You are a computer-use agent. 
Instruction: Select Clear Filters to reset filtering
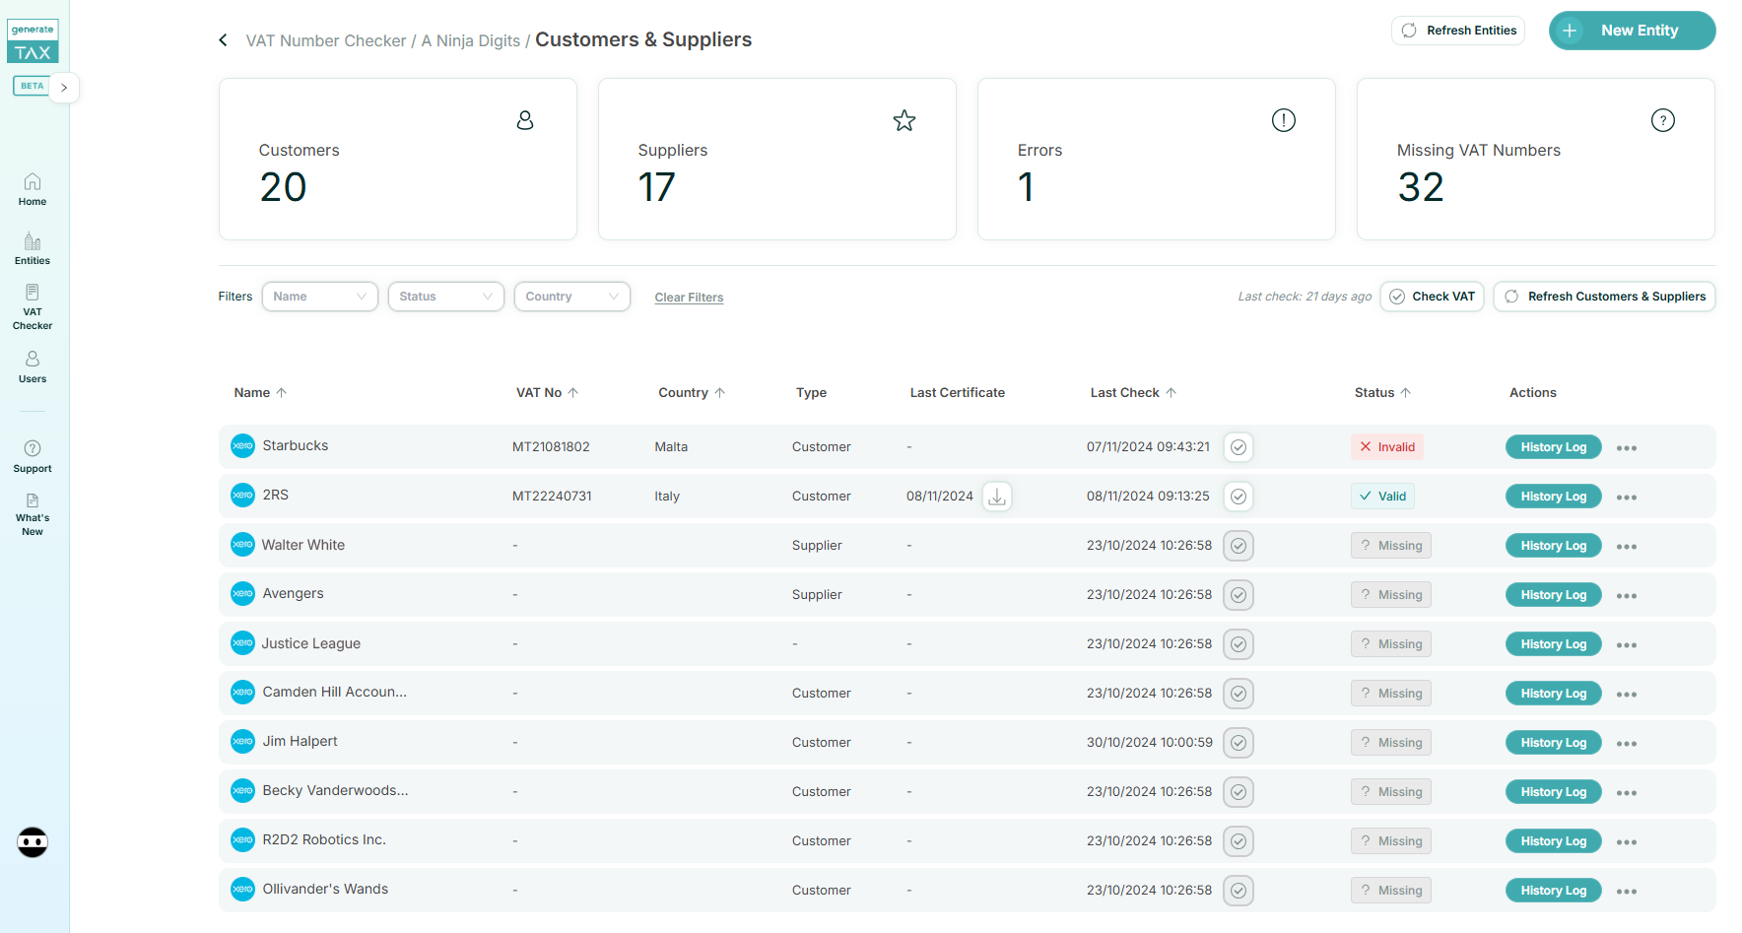pos(689,297)
